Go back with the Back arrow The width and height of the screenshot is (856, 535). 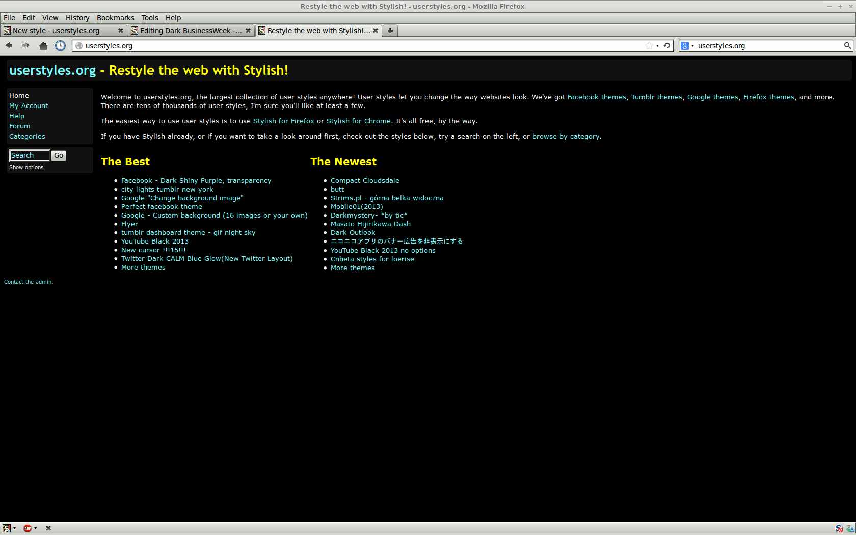point(9,45)
